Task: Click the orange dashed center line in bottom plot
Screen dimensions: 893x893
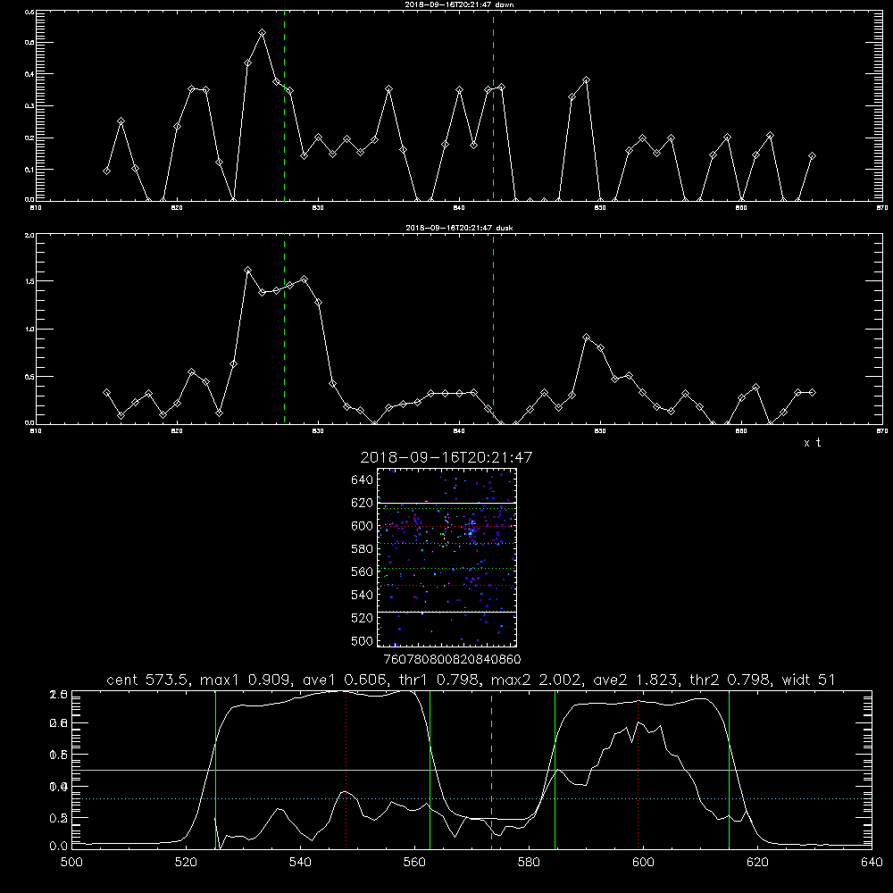Action: (x=491, y=769)
